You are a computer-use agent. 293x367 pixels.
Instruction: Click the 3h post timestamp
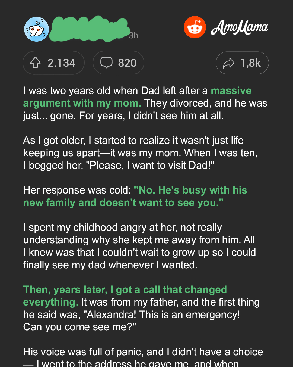tap(133, 35)
